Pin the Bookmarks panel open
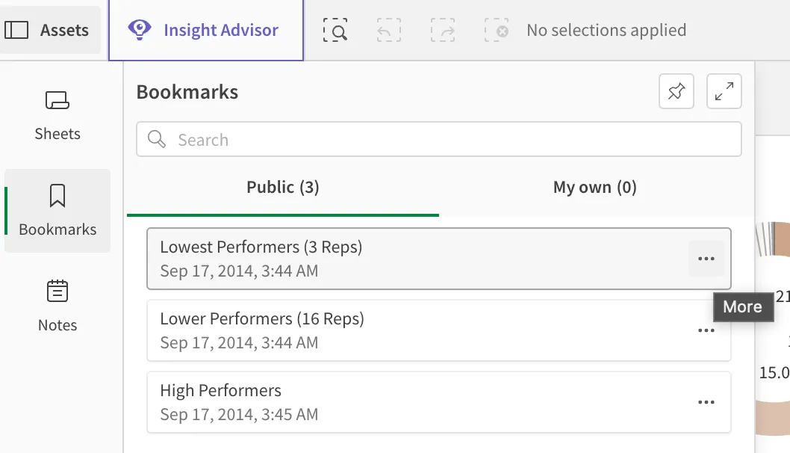 tap(676, 91)
